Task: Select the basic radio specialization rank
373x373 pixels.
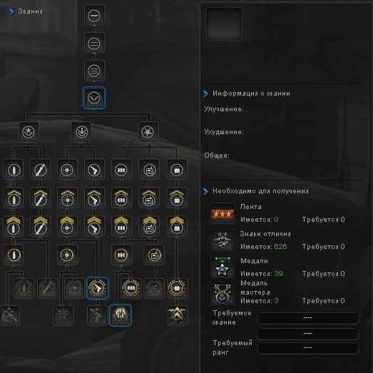Action: click(149, 170)
